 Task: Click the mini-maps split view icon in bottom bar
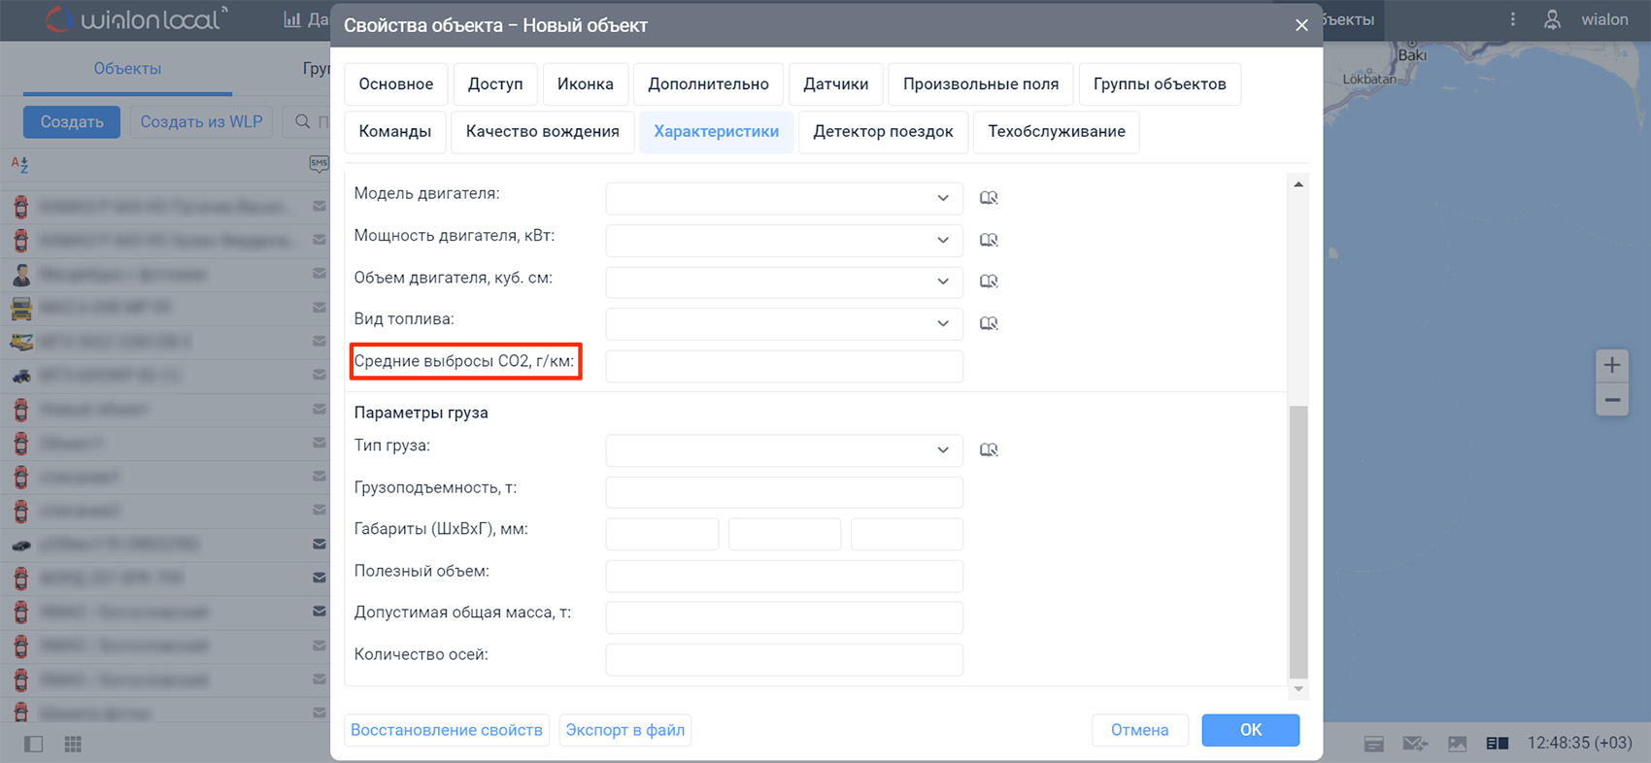[1497, 744]
